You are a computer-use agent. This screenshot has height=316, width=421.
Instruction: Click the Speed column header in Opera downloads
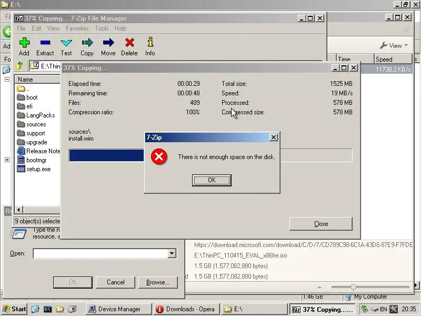pyautogui.click(x=393, y=59)
